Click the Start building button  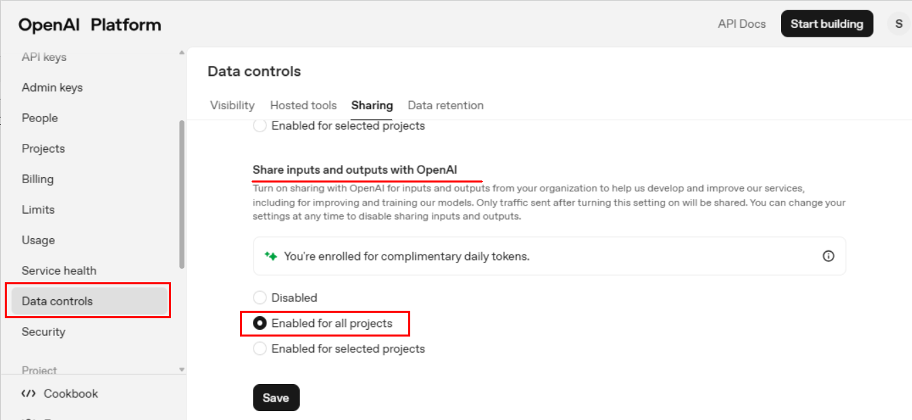click(827, 24)
